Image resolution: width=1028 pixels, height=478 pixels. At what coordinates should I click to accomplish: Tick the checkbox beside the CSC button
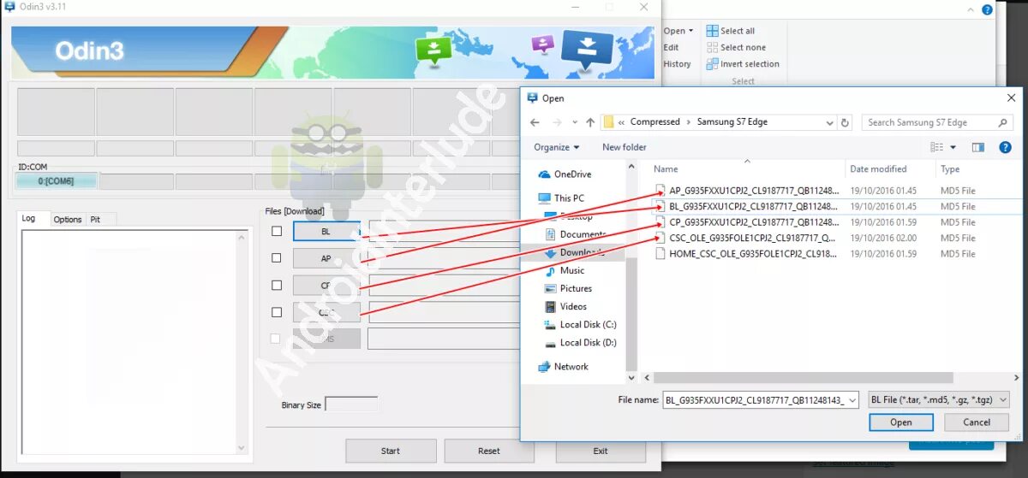pos(276,312)
